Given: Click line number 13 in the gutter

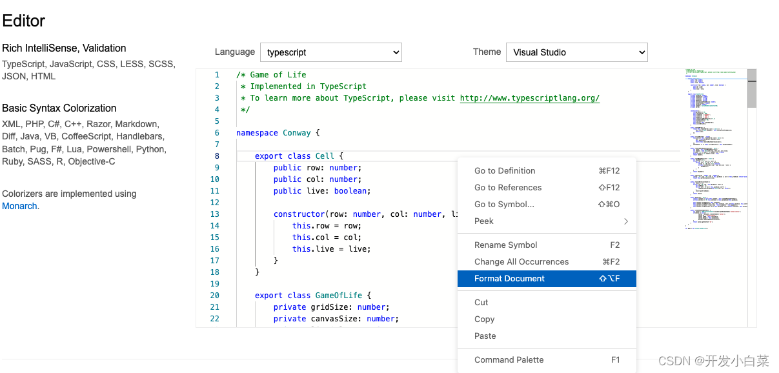Looking at the screenshot, I should 214,214.
